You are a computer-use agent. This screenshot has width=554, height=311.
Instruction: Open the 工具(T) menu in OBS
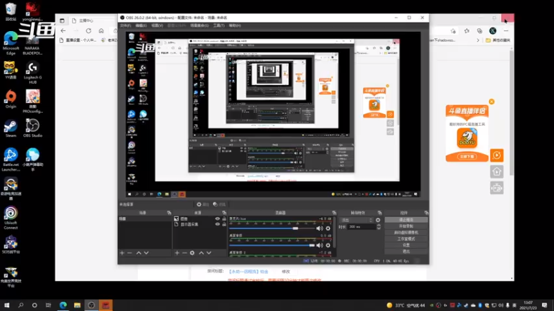point(219,26)
